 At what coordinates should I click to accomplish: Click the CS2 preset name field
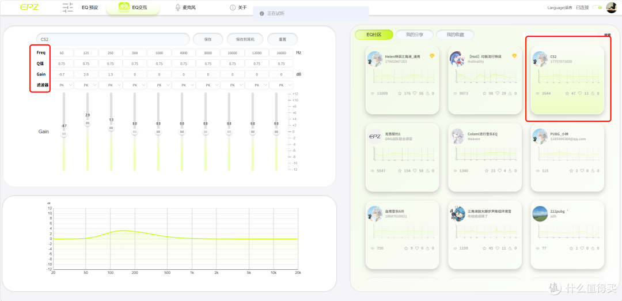pos(113,39)
